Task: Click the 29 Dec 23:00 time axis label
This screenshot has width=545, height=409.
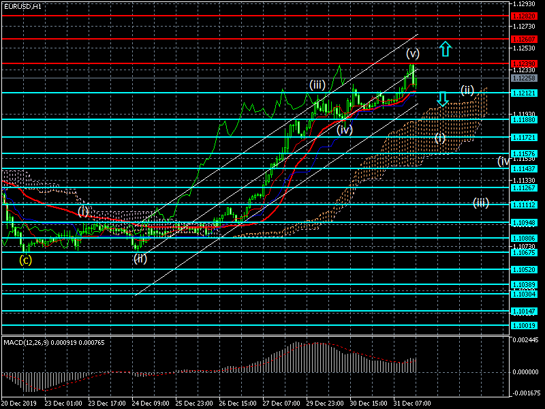Action: (x=326, y=404)
